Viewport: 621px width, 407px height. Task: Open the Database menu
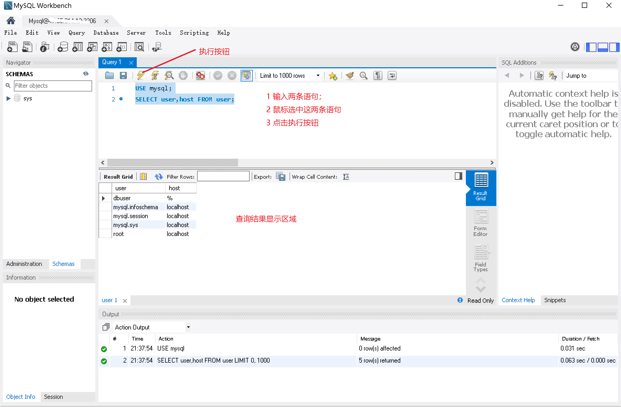[x=106, y=33]
